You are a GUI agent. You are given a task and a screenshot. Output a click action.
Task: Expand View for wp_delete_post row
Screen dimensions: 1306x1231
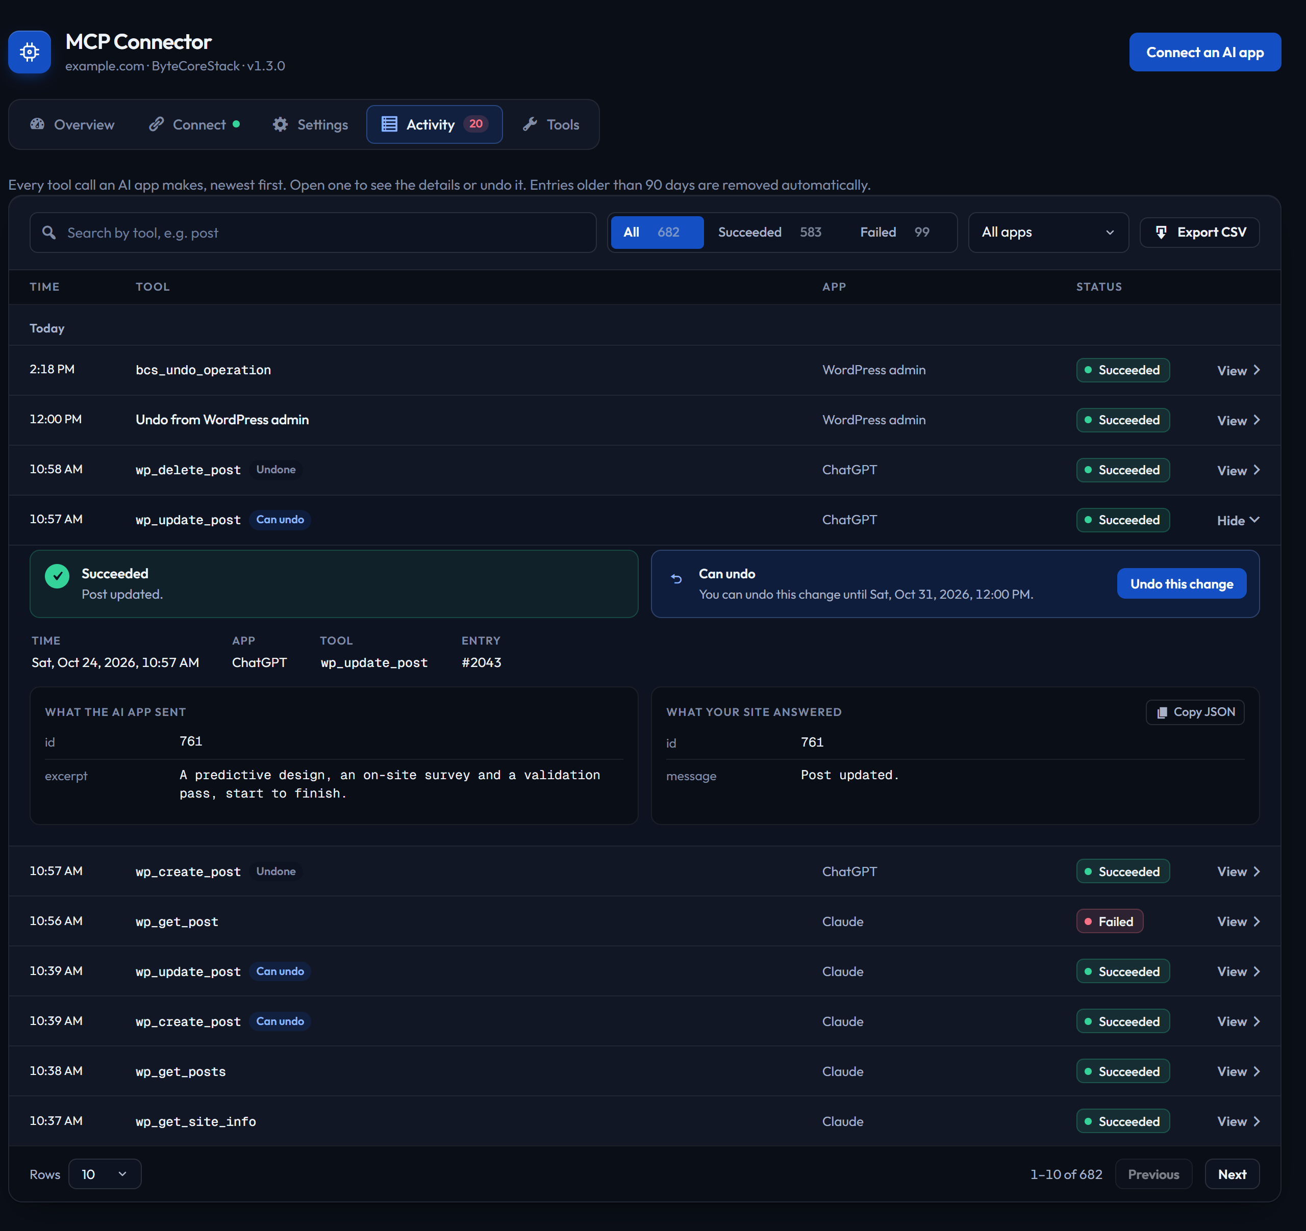1238,470
